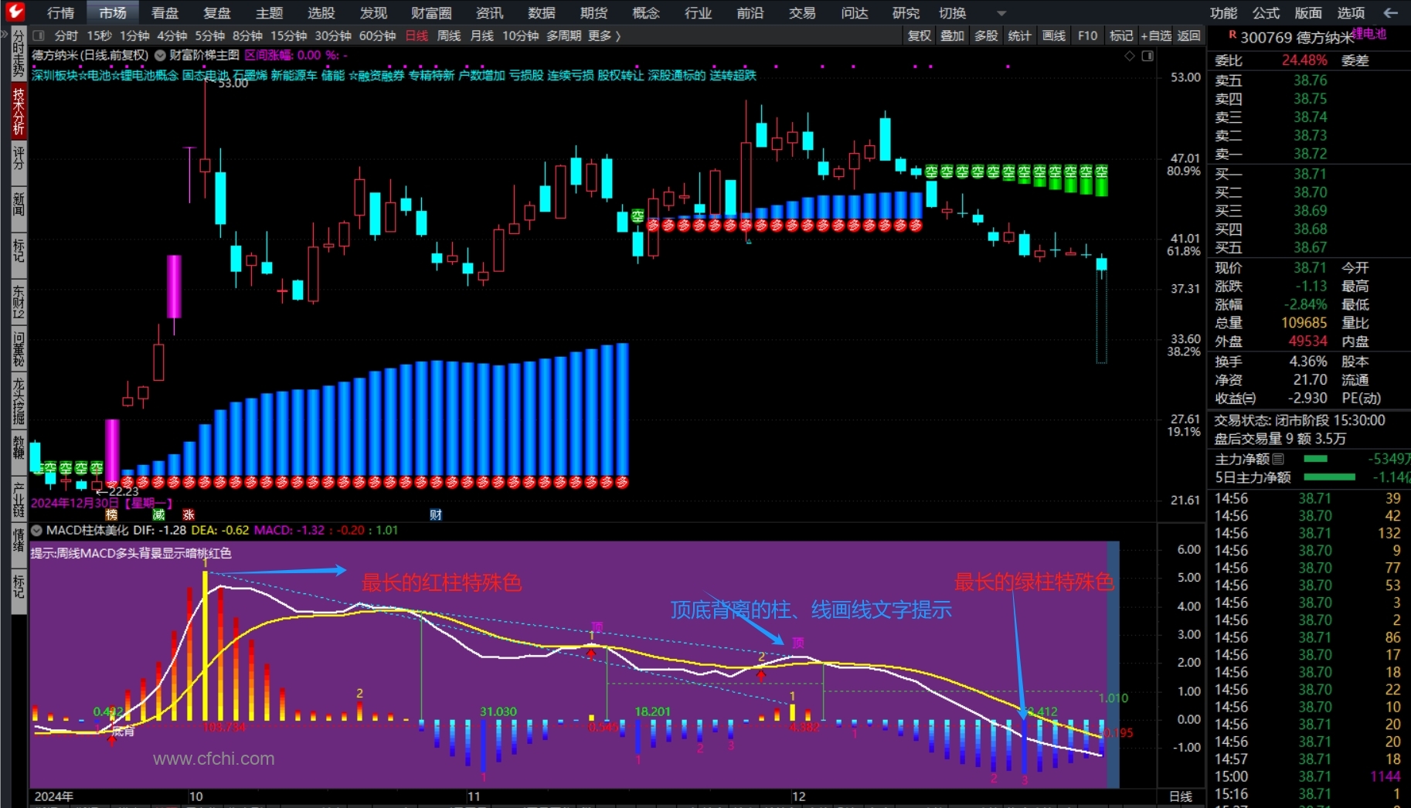The width and height of the screenshot is (1411, 808).
Task: Open the 选股 menu
Action: pyautogui.click(x=321, y=13)
